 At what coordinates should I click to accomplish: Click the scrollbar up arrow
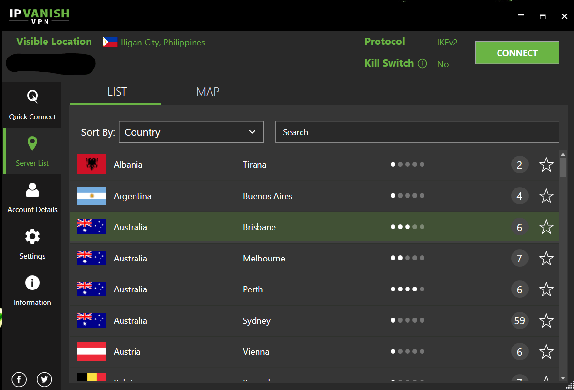pos(563,154)
